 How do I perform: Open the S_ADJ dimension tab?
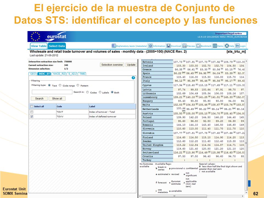tap(72, 74)
